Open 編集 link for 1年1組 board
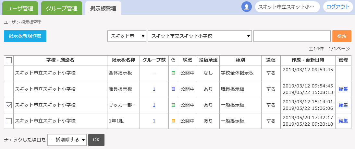355x149 pixels. [x=343, y=121]
